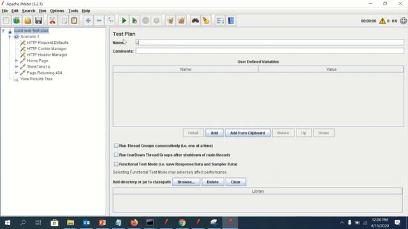
Task: Select HTTP Request Defaults tree item
Action: (47, 43)
